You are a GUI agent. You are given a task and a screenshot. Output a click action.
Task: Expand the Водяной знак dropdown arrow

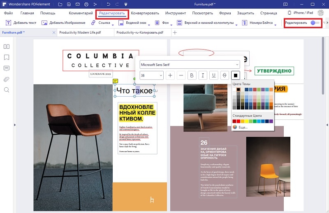(x=149, y=25)
